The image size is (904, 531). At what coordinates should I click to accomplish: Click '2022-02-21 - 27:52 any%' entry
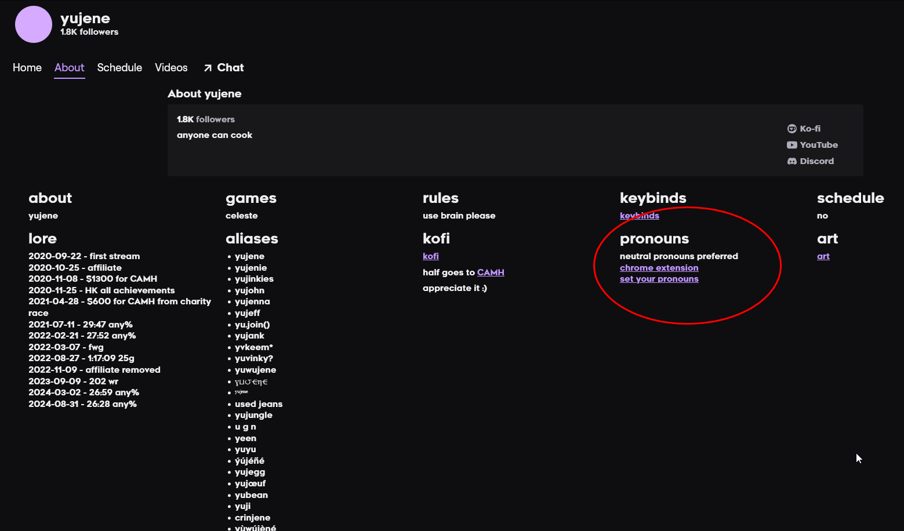(82, 336)
